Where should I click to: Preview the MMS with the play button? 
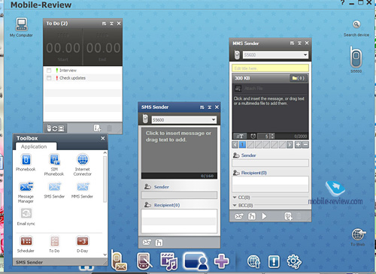click(x=264, y=216)
